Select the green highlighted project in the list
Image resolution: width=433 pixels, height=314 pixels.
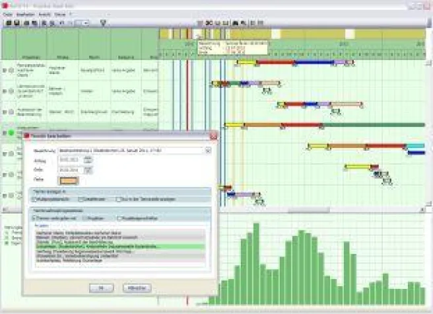pos(120,247)
